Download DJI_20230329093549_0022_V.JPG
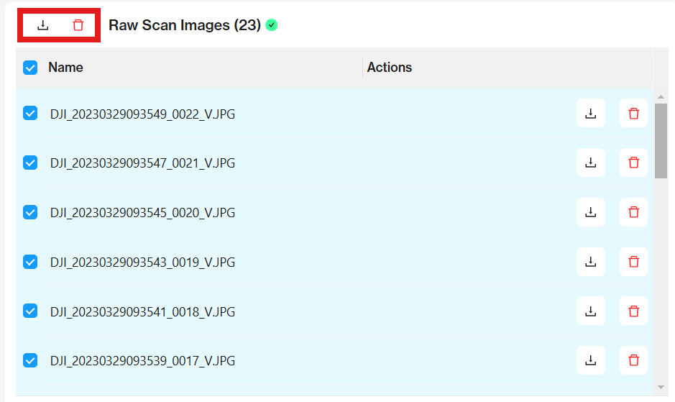The image size is (675, 402). 591,114
